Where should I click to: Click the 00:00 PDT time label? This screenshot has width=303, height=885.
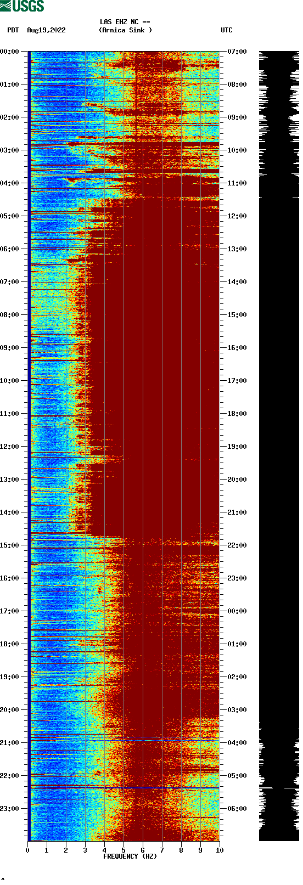(10, 52)
